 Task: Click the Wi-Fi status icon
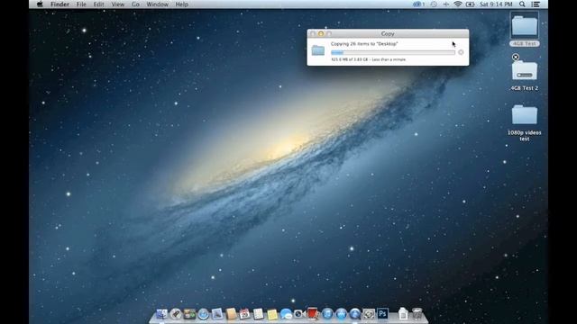click(458, 4)
